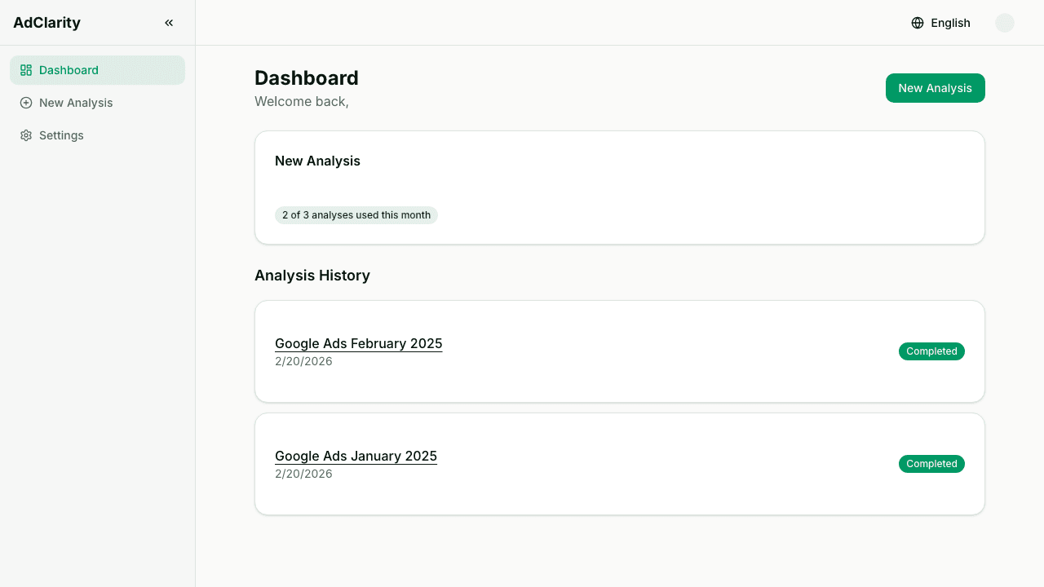Click the Dashboard grid icon in sidebar

coord(26,70)
